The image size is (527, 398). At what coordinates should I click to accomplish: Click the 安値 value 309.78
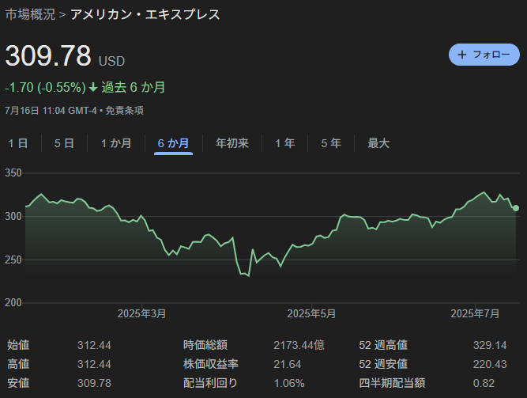tap(94, 383)
